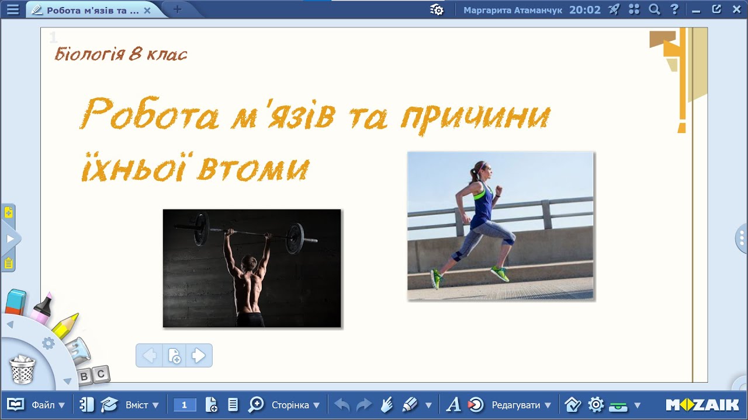The width and height of the screenshot is (748, 420).
Task: Open the Файл dropdown menu
Action: coord(48,405)
